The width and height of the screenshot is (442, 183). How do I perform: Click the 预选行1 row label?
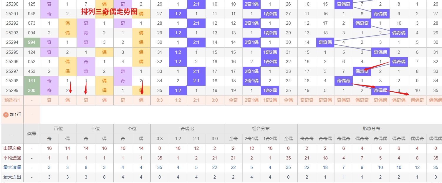(x=12, y=100)
